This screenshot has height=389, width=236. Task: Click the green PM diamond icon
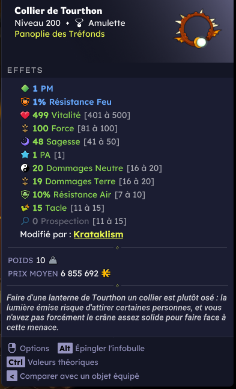25,89
